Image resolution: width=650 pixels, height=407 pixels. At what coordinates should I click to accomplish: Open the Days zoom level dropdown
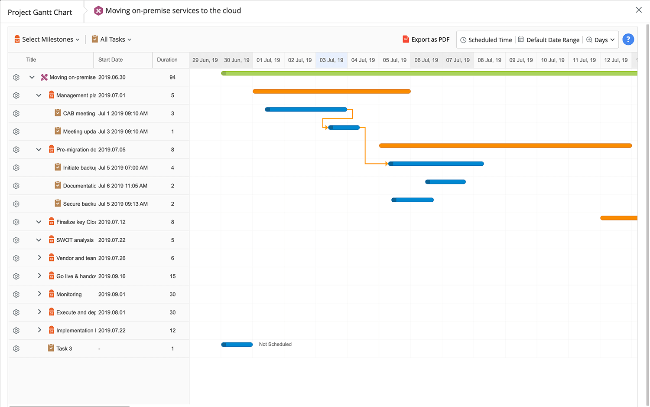tap(600, 39)
